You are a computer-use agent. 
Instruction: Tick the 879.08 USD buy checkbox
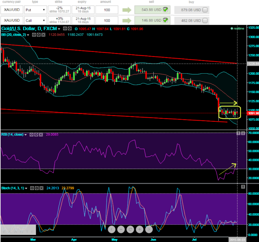205,10
